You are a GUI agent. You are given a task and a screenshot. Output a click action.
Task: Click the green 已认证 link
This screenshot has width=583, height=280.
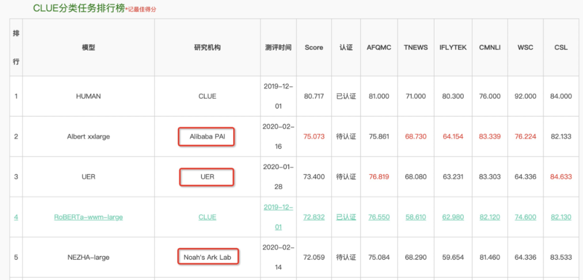tap(346, 217)
